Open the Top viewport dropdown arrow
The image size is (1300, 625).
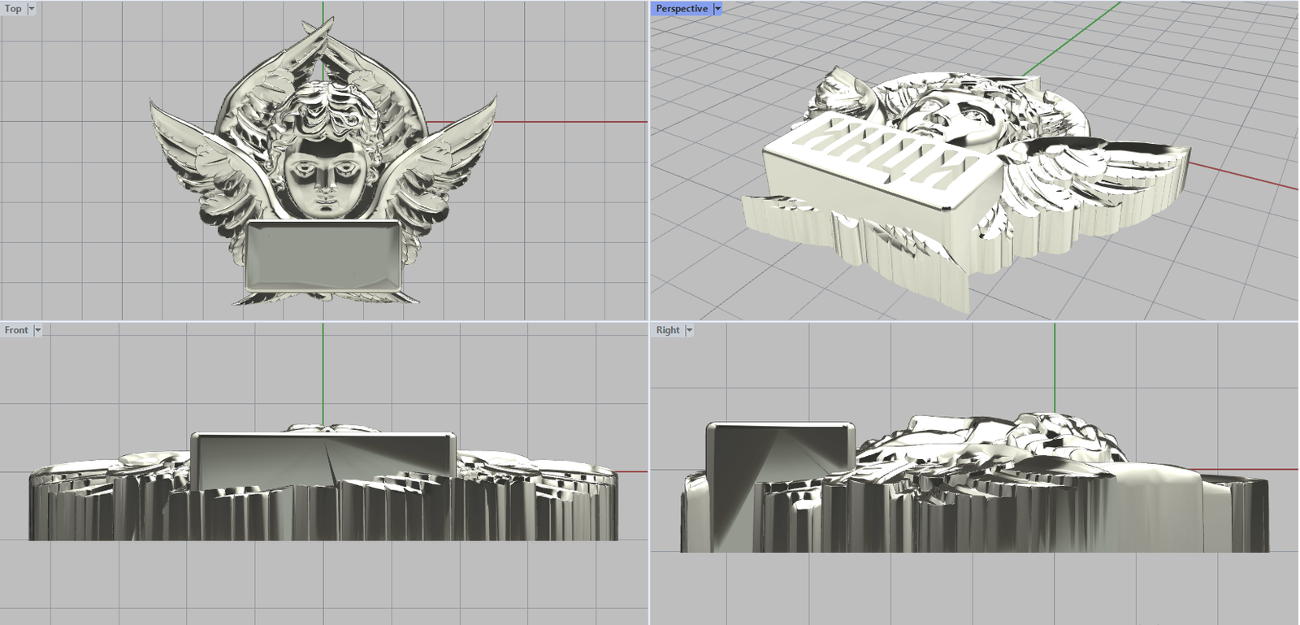[32, 9]
